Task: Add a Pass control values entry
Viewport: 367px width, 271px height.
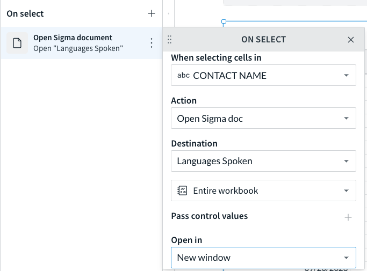Action: (348, 217)
